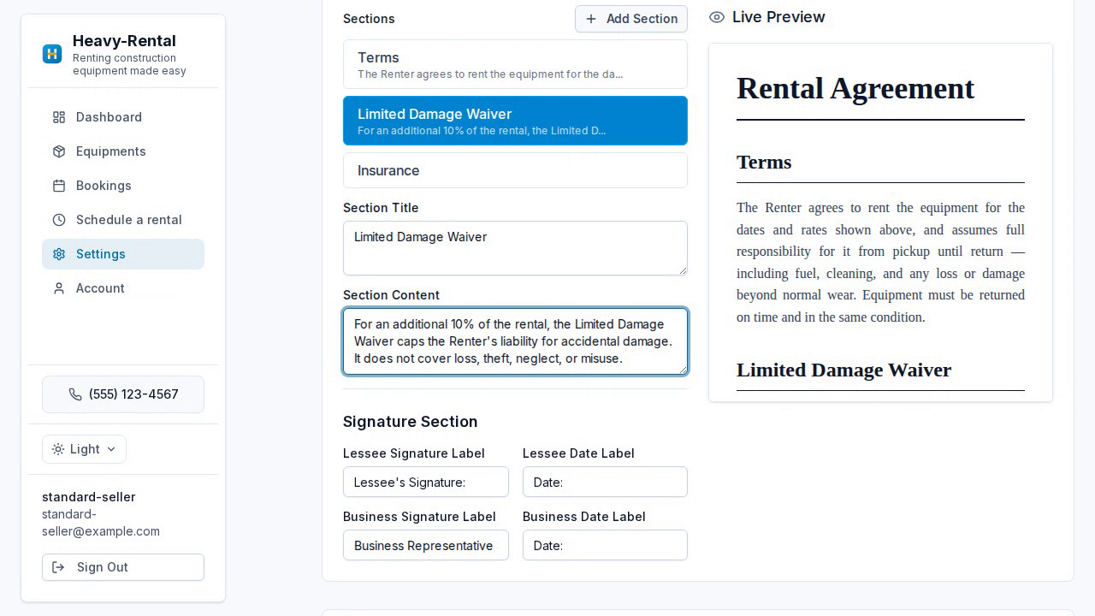Viewport: 1095px width, 616px height.
Task: Click the Dashboard grid icon
Action: tap(59, 117)
